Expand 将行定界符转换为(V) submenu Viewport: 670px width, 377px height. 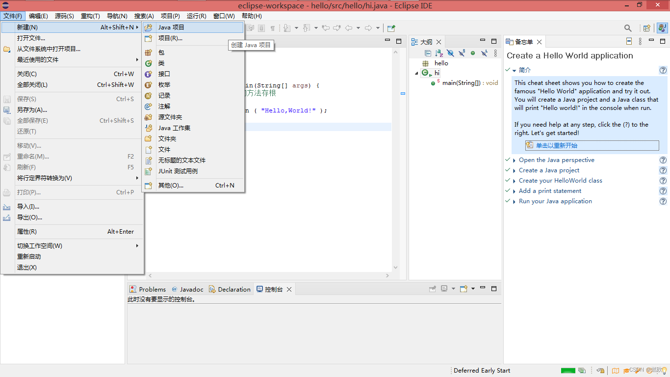[x=72, y=178]
